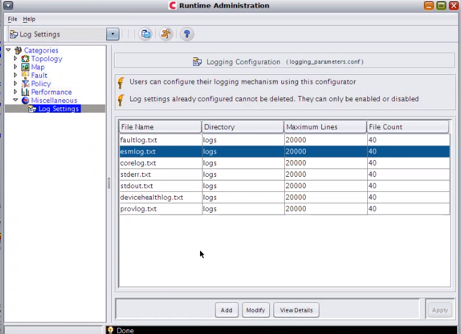The height and width of the screenshot is (334, 461).
Task: Expand the Topology tree node
Action: tap(16, 59)
